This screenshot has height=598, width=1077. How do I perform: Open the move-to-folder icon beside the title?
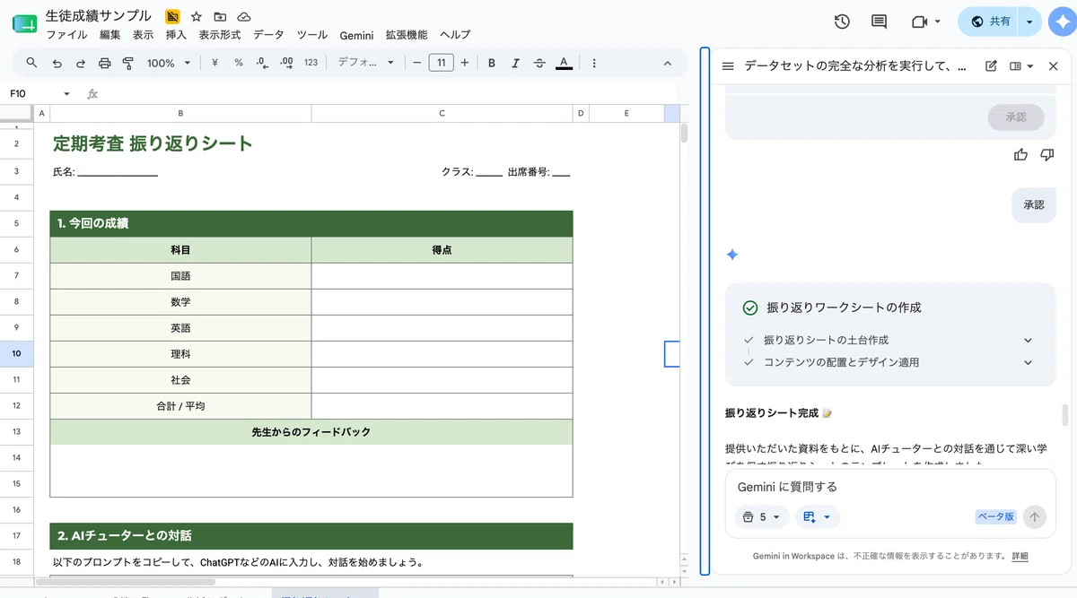coord(220,17)
